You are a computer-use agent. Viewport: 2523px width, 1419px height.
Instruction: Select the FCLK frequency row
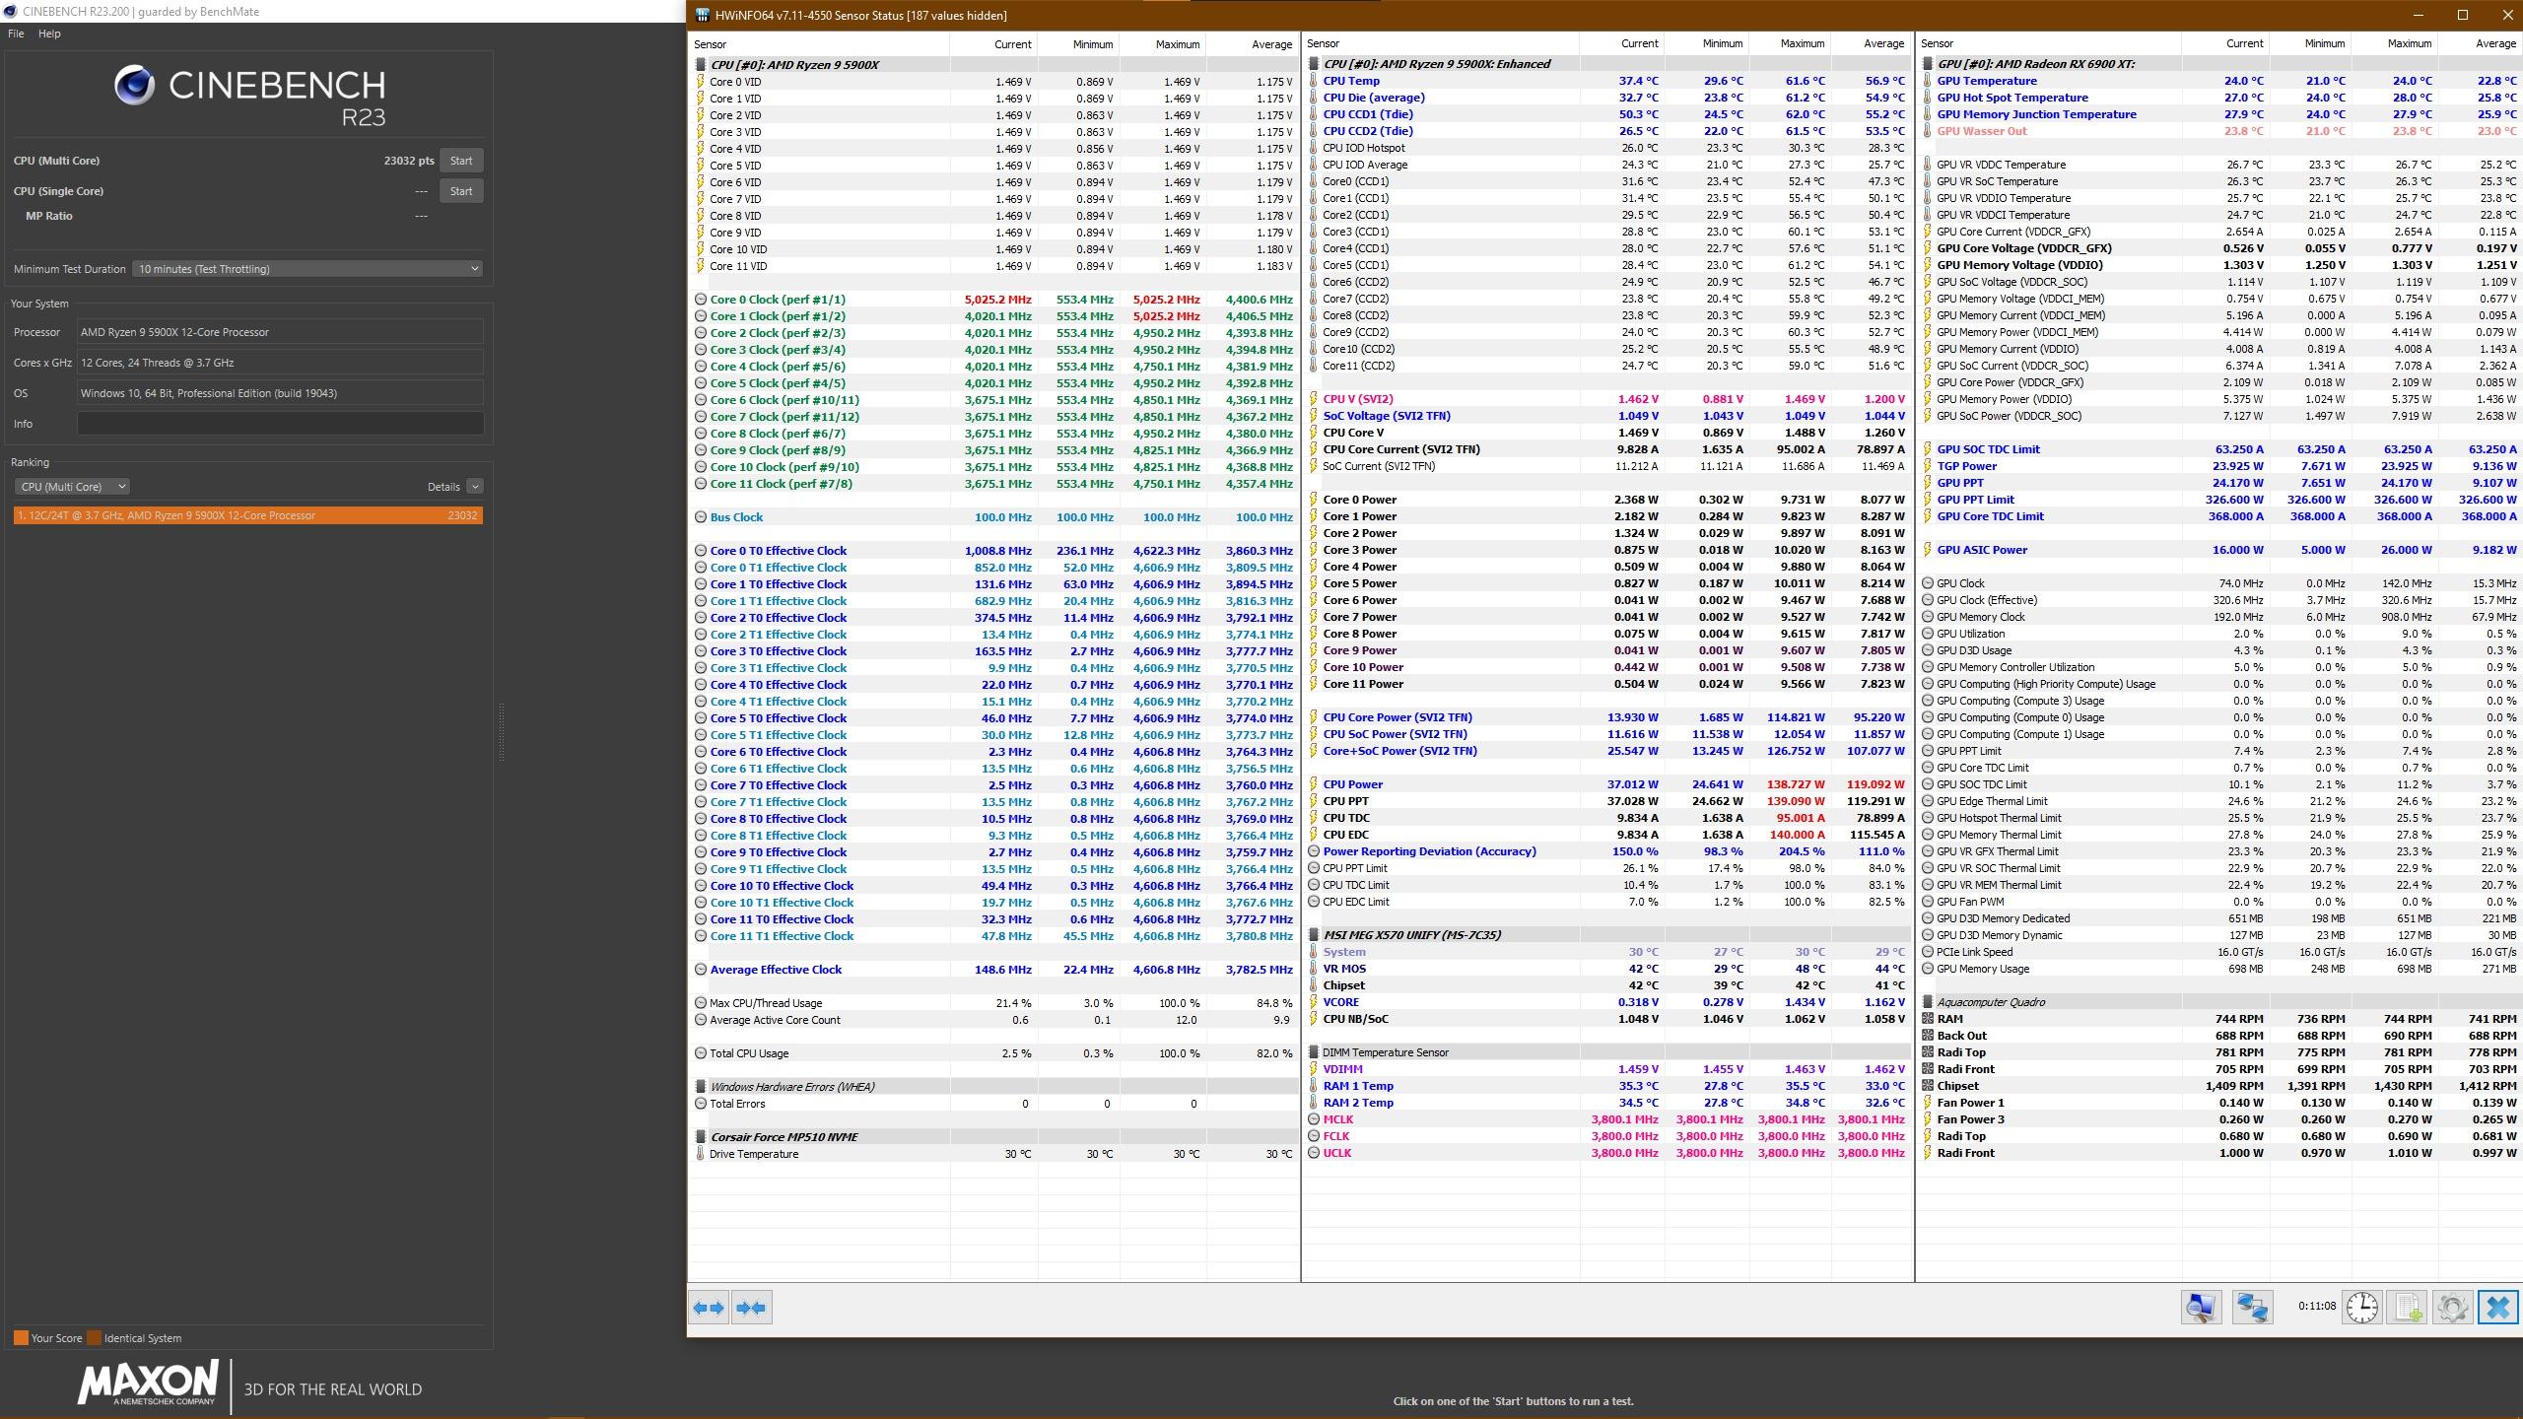tap(1606, 1136)
